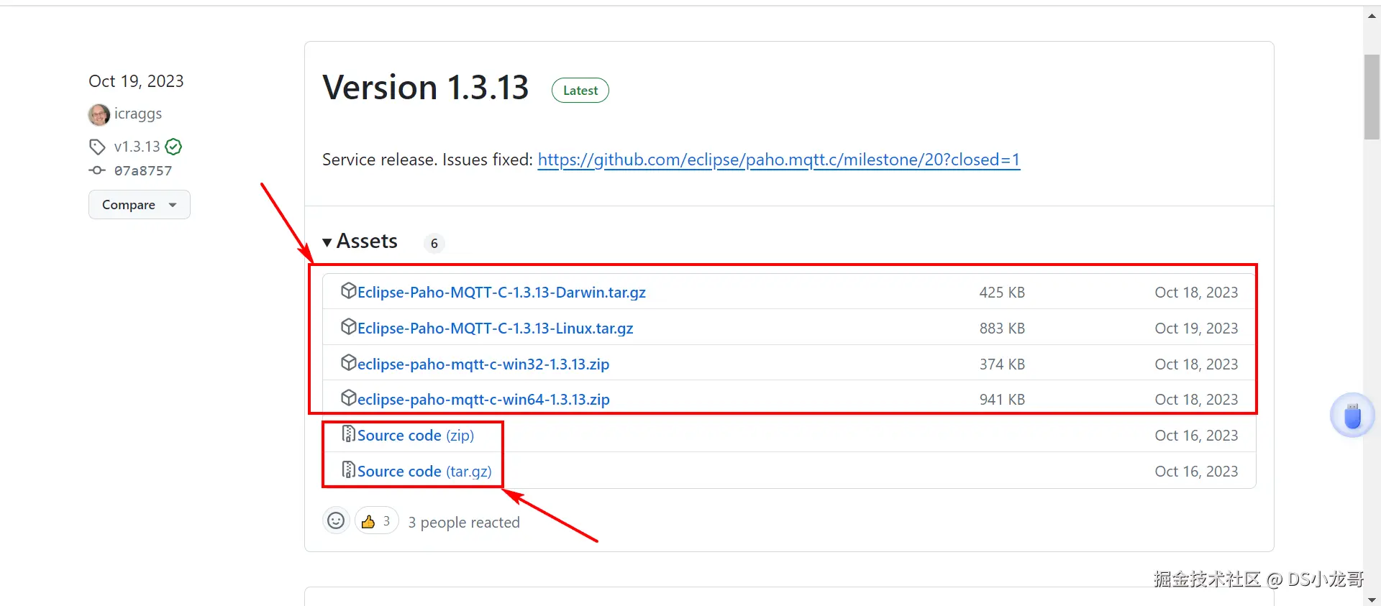Download Eclipse-Paho-MQTT-C-1.3.13-Darwin.tar.gz
The height and width of the screenshot is (606, 1381).
pyautogui.click(x=501, y=293)
